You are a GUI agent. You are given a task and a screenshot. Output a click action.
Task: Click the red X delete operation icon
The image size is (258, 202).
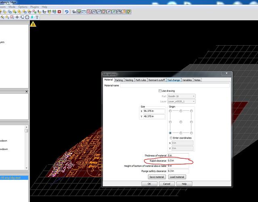(x=59, y=12)
